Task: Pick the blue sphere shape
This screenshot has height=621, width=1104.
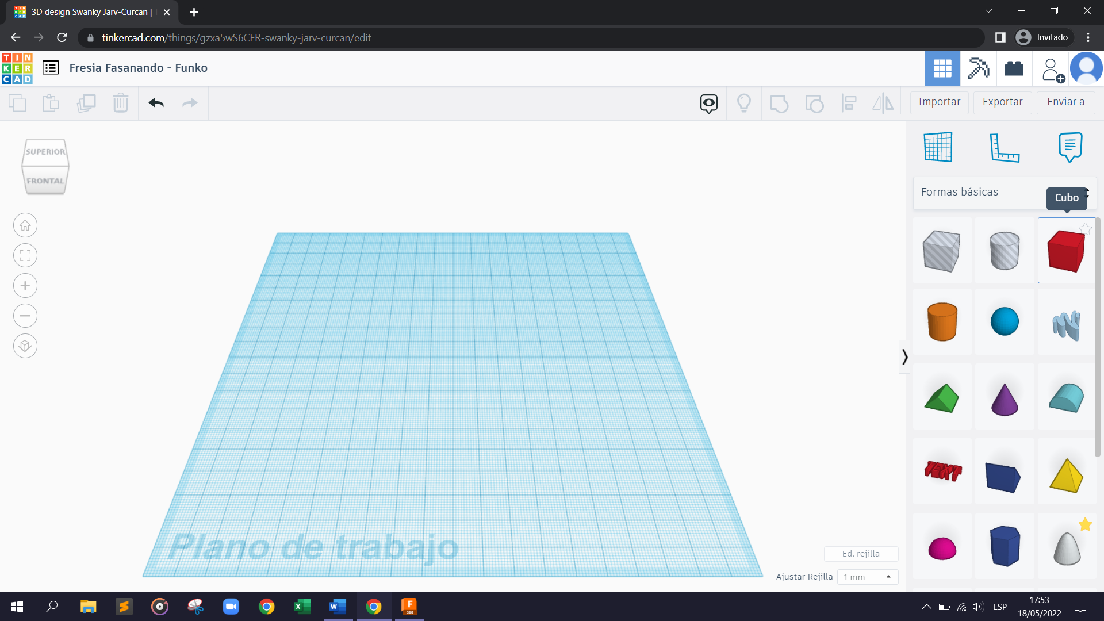Action: point(1004,321)
